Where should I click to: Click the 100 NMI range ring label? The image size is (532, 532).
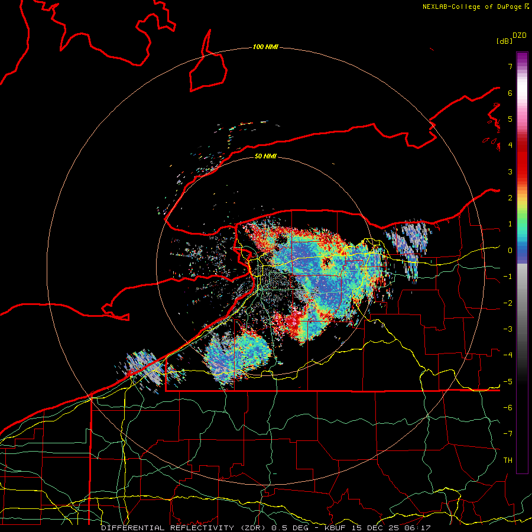tap(265, 47)
